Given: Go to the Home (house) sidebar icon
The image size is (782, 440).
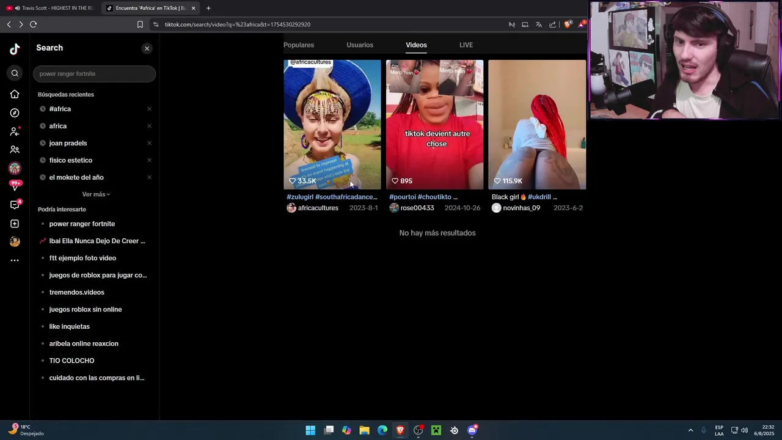Looking at the screenshot, I should (x=15, y=94).
